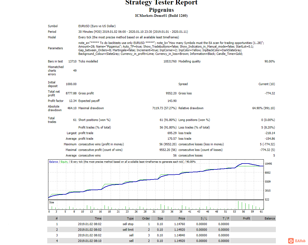Click Short positions value "61 (91.80%)"
Image resolution: width=308 pixels, height=245 pixels.
tap(168, 120)
